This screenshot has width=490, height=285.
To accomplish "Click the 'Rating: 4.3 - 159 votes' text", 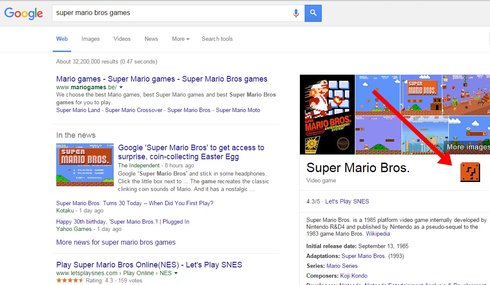I will (x=114, y=280).
